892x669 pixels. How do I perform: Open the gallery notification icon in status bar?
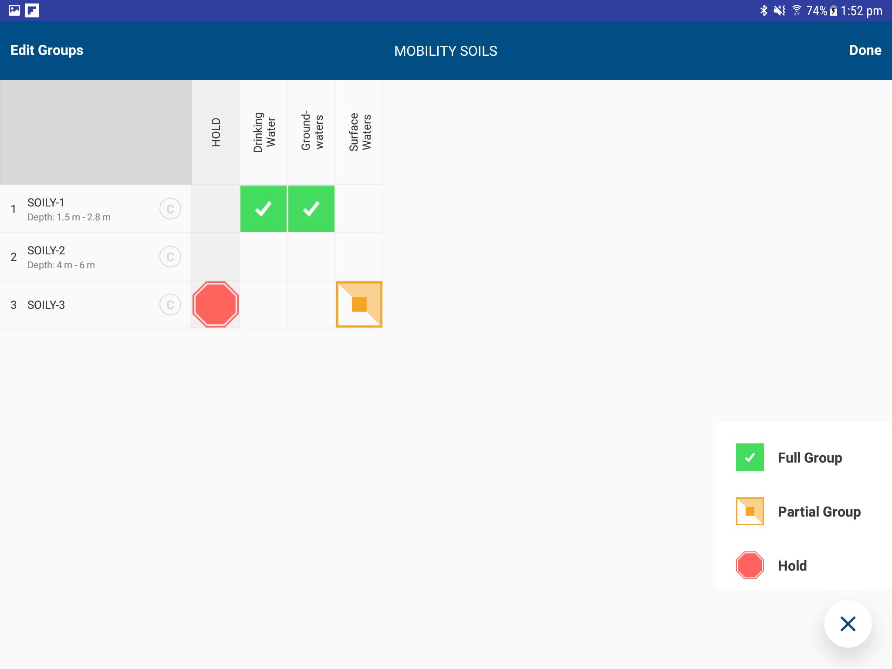(x=14, y=10)
